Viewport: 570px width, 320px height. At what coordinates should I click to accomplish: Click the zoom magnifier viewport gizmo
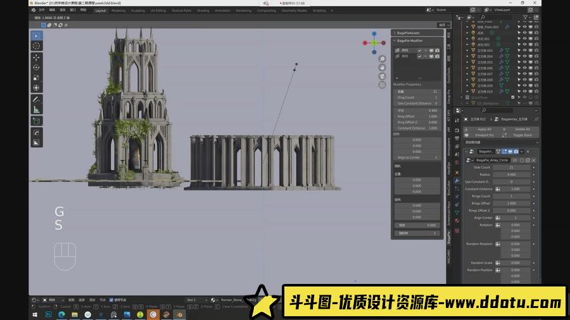tap(382, 59)
